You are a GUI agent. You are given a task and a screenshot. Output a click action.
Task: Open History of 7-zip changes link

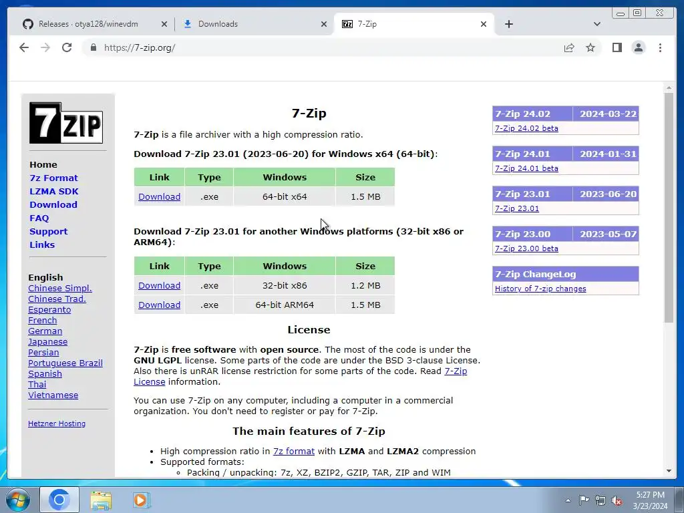click(x=540, y=289)
